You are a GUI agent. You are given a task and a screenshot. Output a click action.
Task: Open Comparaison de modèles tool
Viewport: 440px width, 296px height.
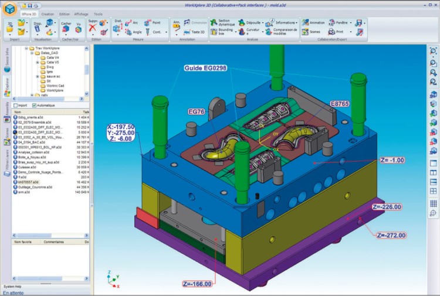coord(283,30)
